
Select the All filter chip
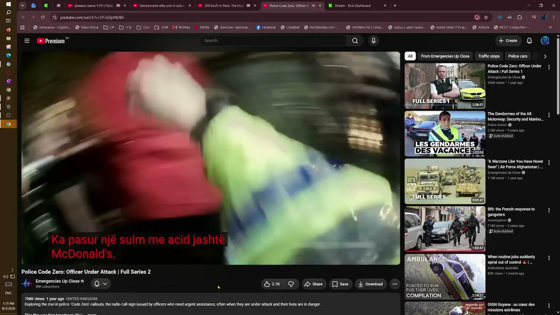click(x=410, y=56)
